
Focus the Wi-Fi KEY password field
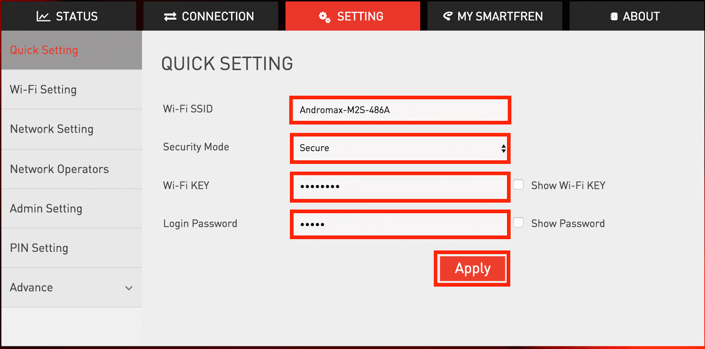coord(400,186)
